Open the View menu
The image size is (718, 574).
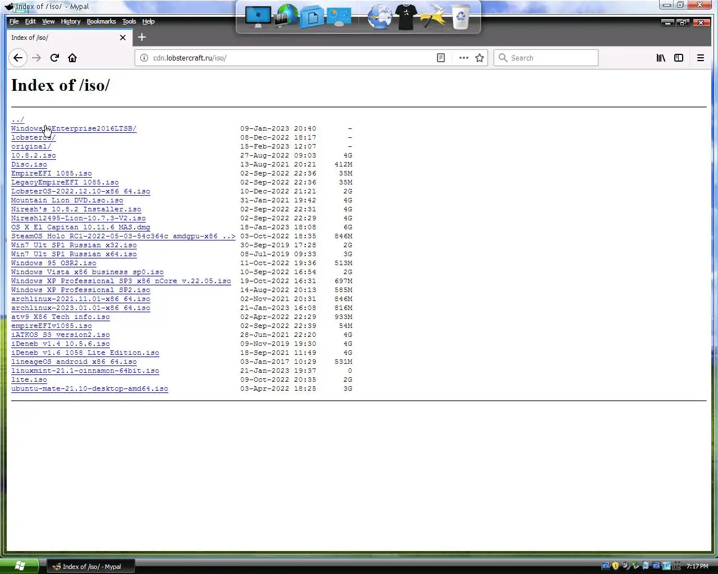pyautogui.click(x=48, y=21)
